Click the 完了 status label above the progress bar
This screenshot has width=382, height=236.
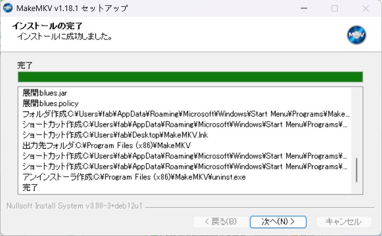click(x=25, y=65)
